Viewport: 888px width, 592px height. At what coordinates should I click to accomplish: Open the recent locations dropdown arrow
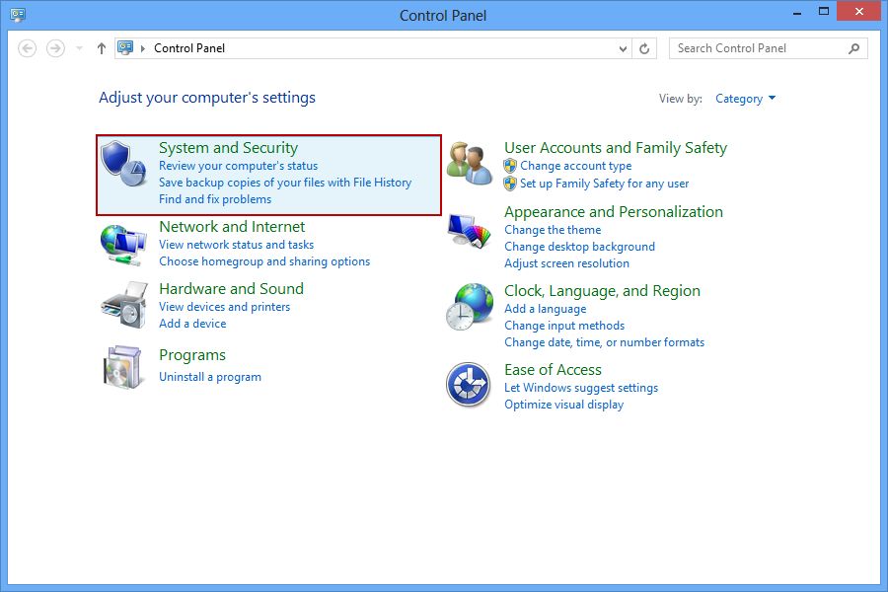pyautogui.click(x=79, y=48)
